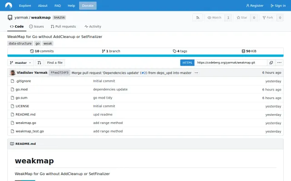This screenshot has width=291, height=181.
Task: Open the weakmap repository name link
Action: (41, 18)
